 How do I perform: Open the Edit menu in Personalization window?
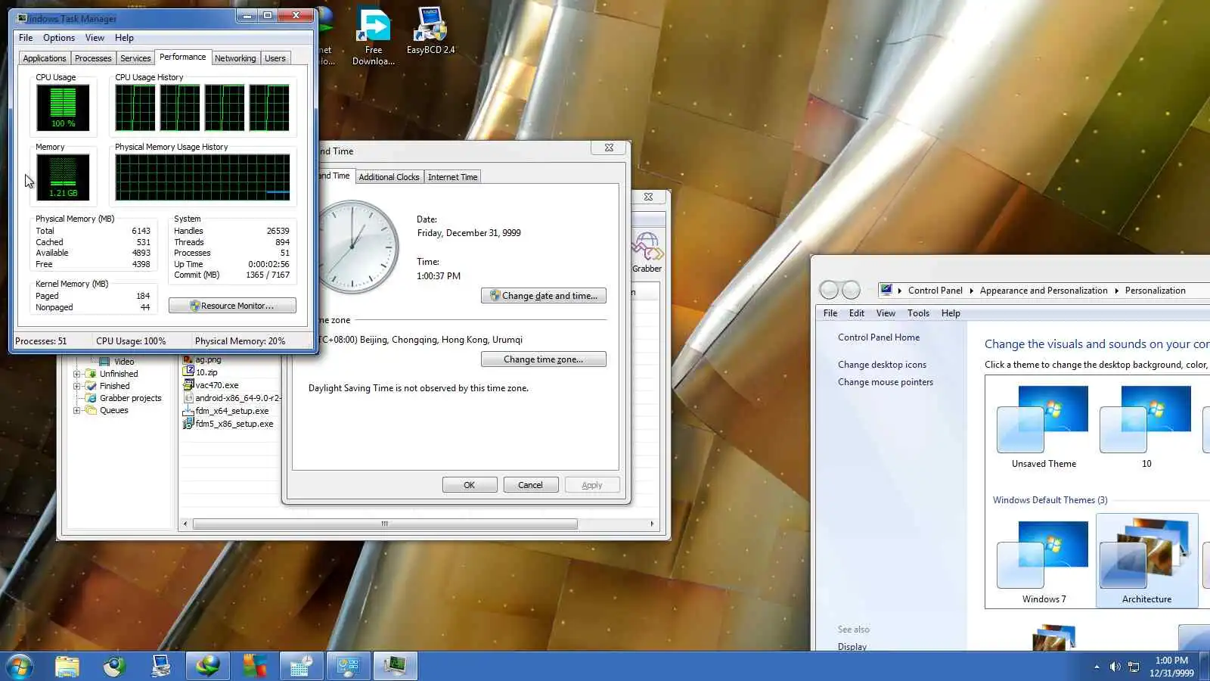tap(857, 313)
